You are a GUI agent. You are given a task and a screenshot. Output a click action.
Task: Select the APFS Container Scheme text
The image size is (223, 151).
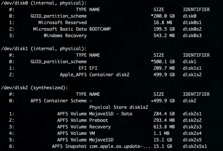[x=58, y=101]
